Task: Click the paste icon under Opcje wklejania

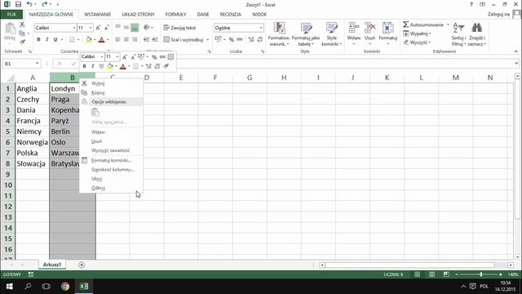Action: pyautogui.click(x=95, y=113)
